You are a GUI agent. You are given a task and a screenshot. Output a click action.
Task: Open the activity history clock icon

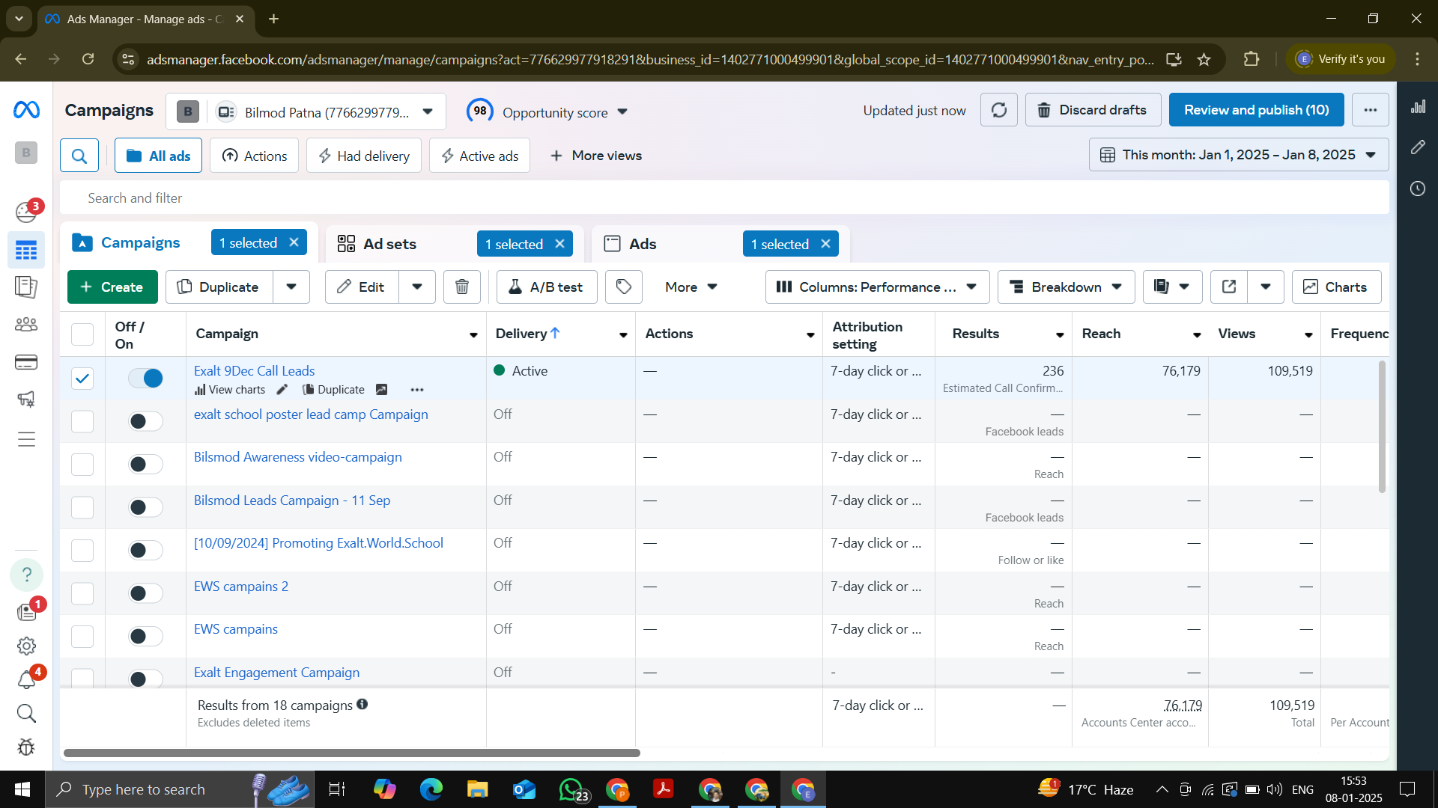[x=1418, y=189]
